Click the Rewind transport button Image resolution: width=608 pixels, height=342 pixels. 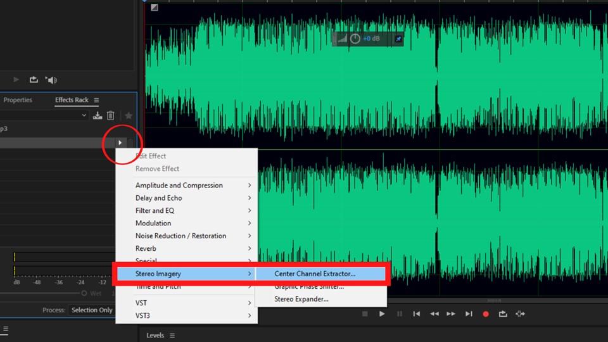click(x=434, y=313)
